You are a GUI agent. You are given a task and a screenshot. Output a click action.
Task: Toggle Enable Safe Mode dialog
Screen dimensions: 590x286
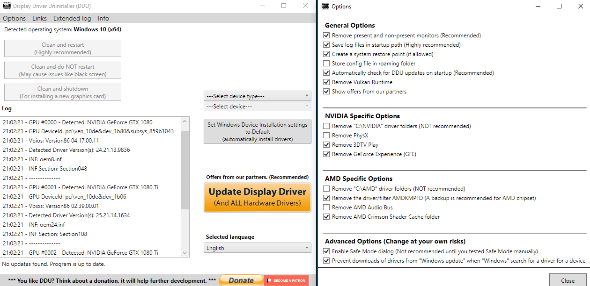coord(326,251)
